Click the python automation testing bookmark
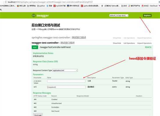160x116 pixels. point(90,6)
